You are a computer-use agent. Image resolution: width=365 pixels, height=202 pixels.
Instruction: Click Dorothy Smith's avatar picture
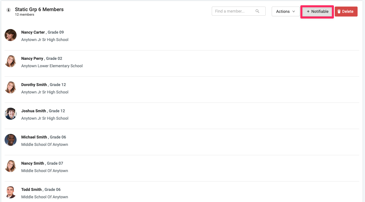pyautogui.click(x=11, y=87)
